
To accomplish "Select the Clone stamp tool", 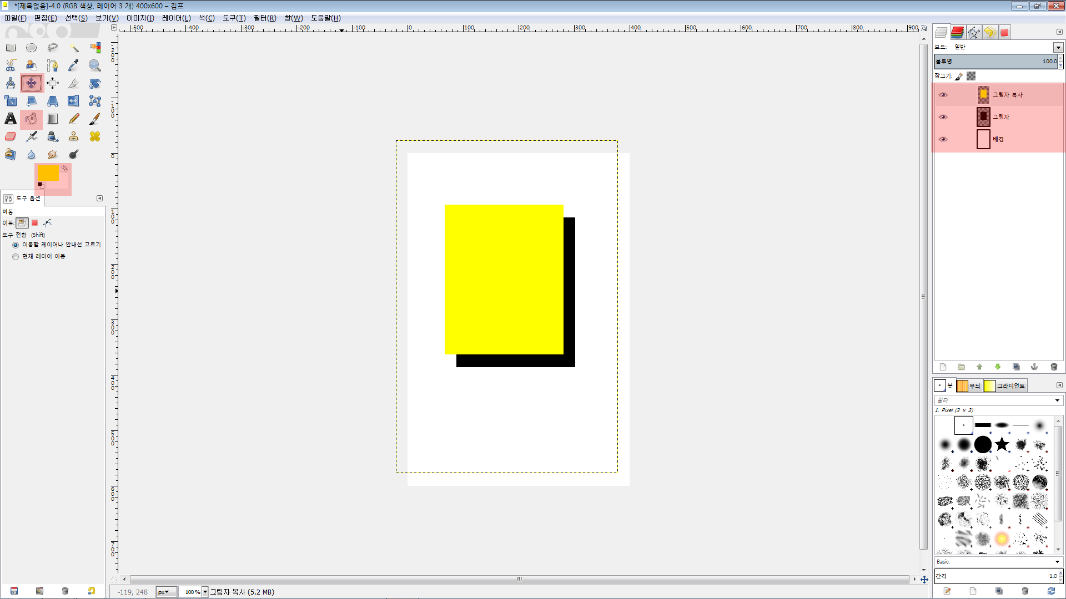I will [x=74, y=136].
